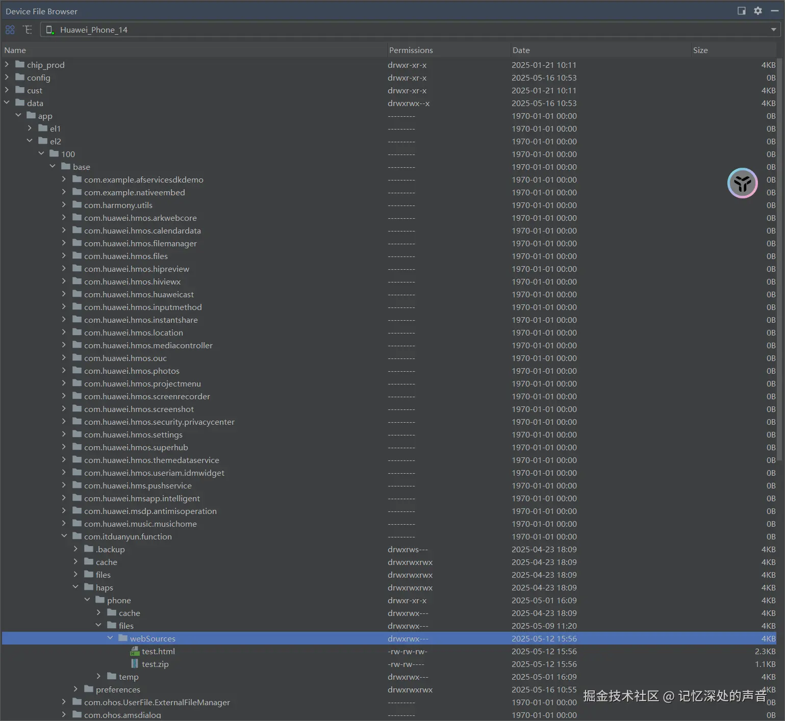Click the round floating assistant icon
Screen dimensions: 785x721
tap(742, 183)
